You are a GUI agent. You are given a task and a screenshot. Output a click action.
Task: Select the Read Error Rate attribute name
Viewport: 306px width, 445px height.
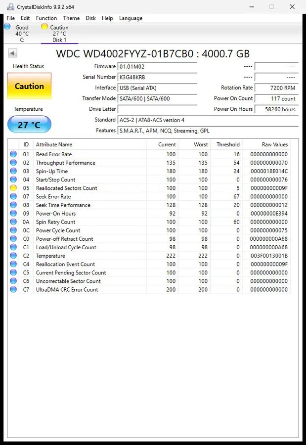click(54, 154)
